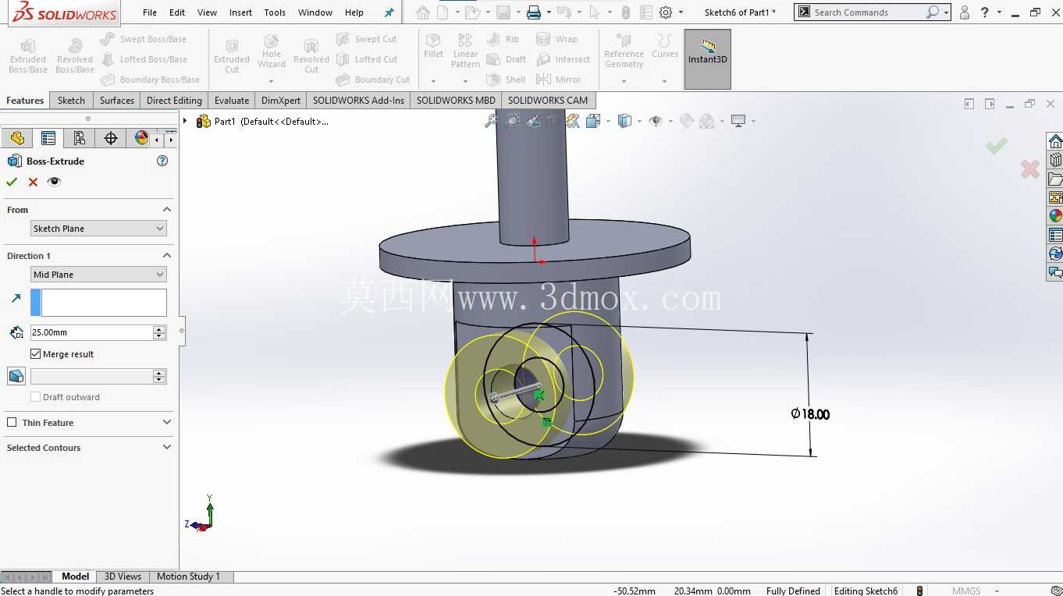Open DimXpertManager crosshair tab
Screen dimensions: 1063x596
(x=110, y=138)
